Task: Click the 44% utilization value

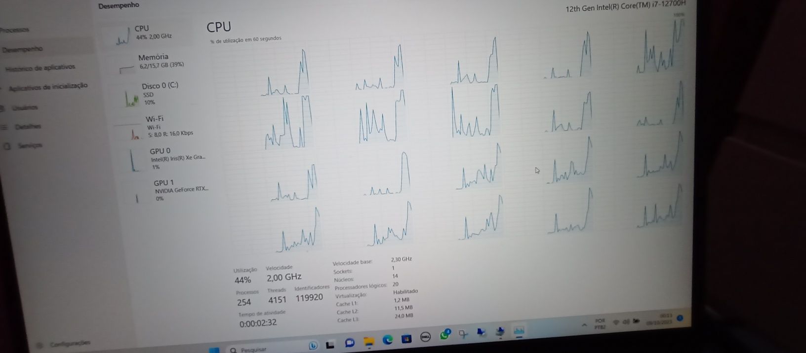Action: [242, 280]
